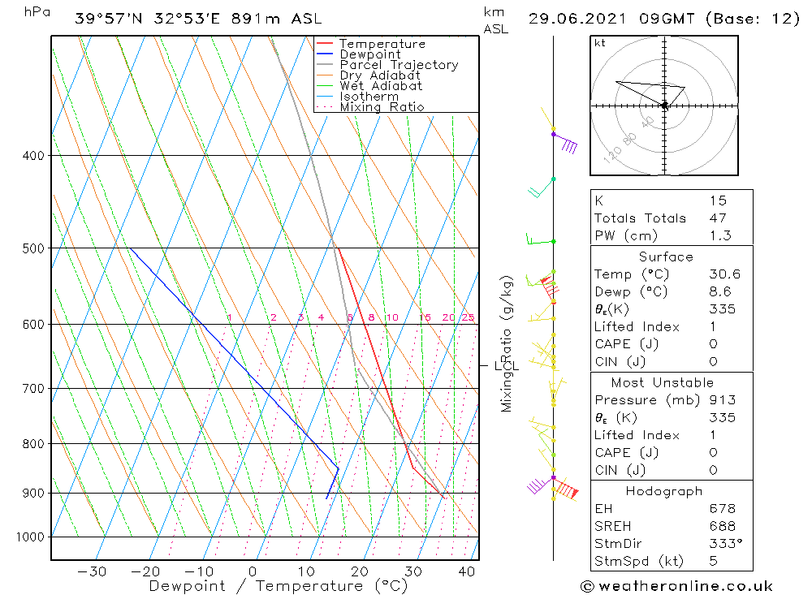The height and width of the screenshot is (595, 812).
Task: Click the Dewpoint / Temperature (°C) axis title
Action: pos(278,586)
